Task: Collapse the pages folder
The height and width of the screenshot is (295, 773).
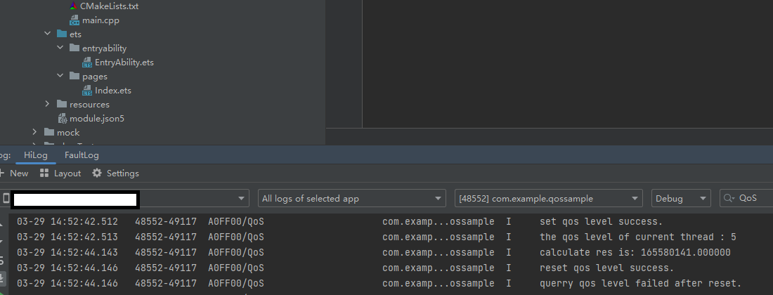Action: (x=60, y=76)
